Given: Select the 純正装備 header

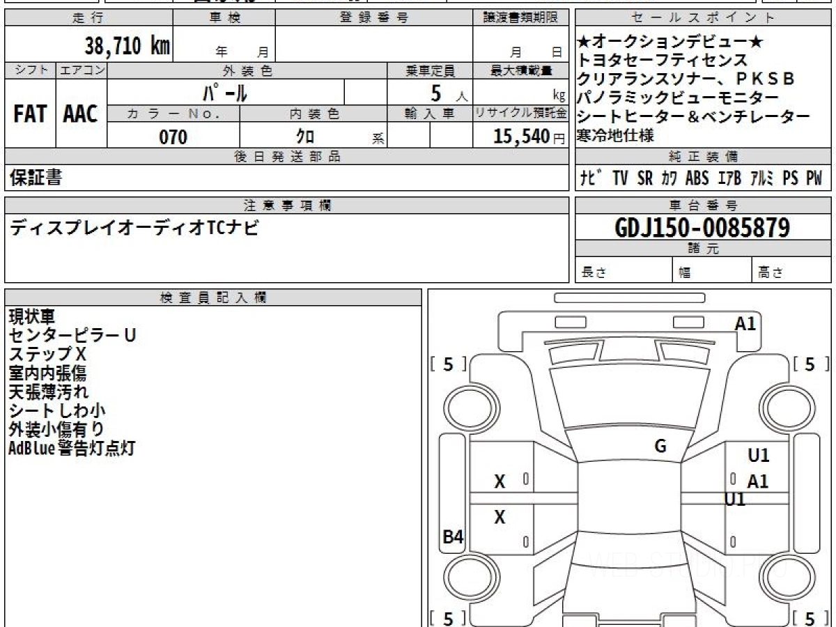Looking at the screenshot, I should (704, 157).
